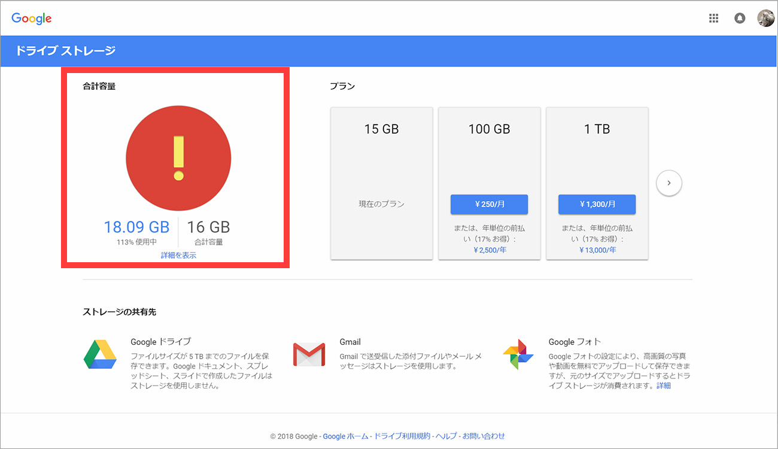Select the ¥2,500/年 yearly prepay link
Viewport: 778px width, 449px height.
click(x=490, y=250)
